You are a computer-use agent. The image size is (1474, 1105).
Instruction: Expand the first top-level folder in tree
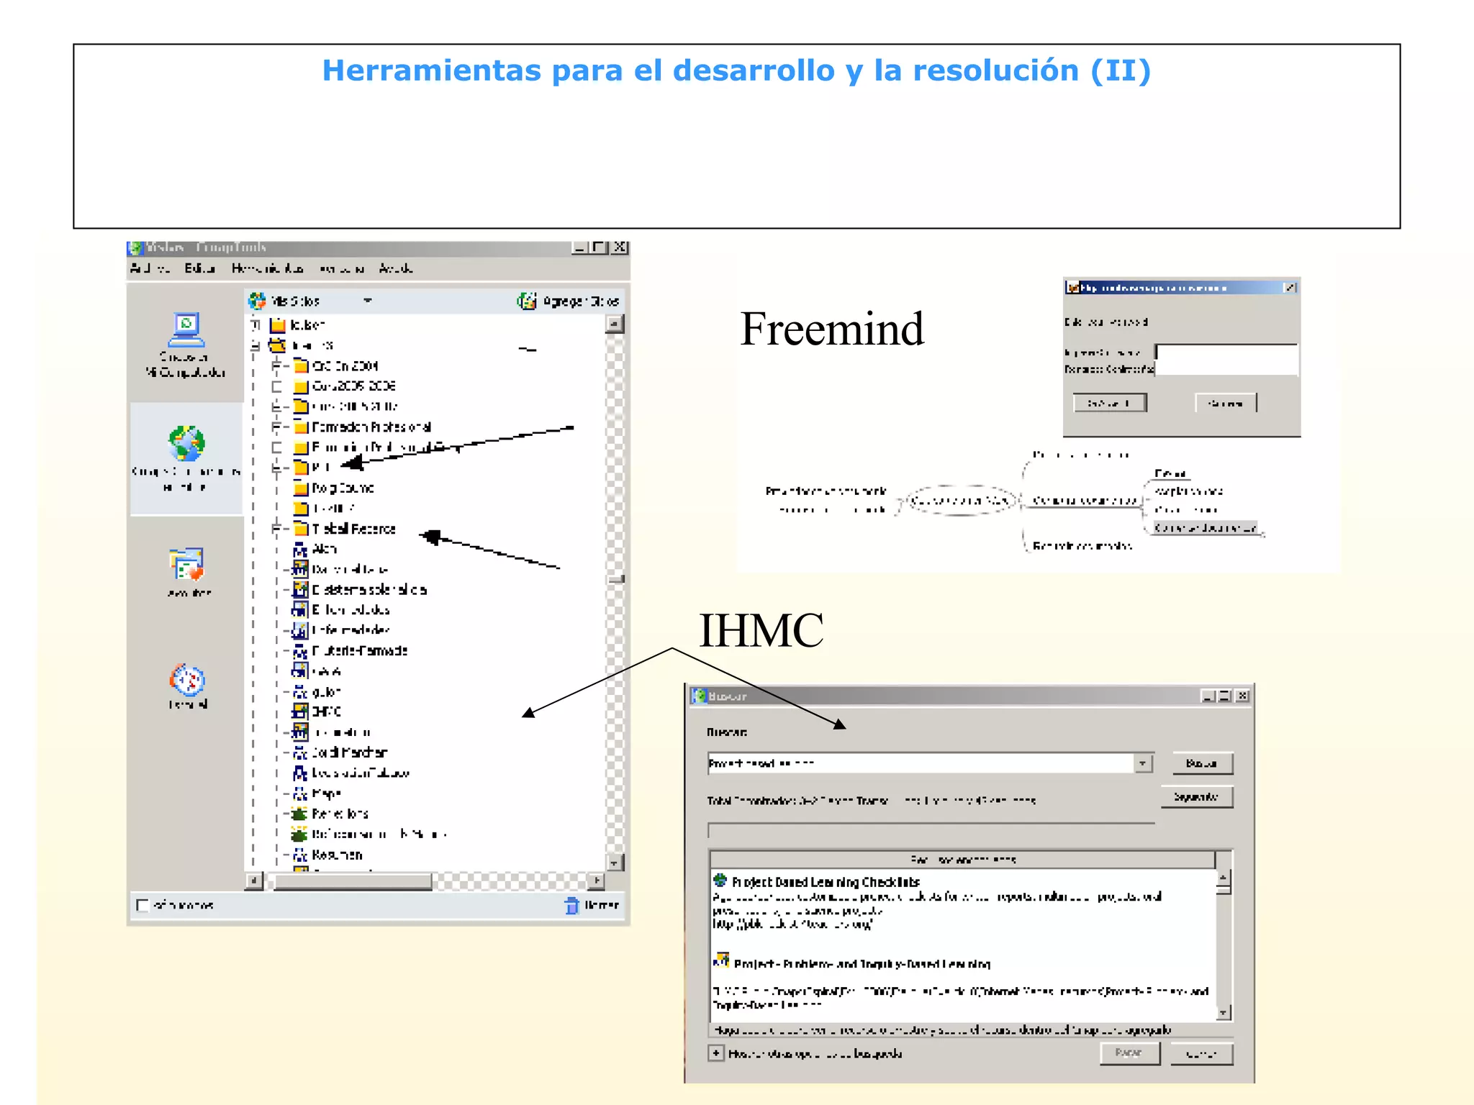pos(255,325)
